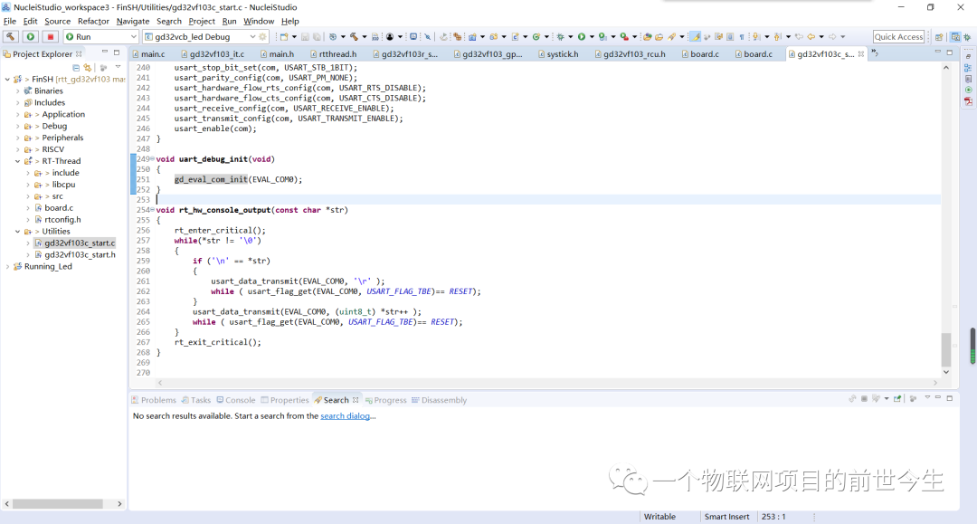Image resolution: width=977 pixels, height=524 pixels.
Task: Jump to Next Annotation using its toolbar icon
Action: (x=756, y=37)
